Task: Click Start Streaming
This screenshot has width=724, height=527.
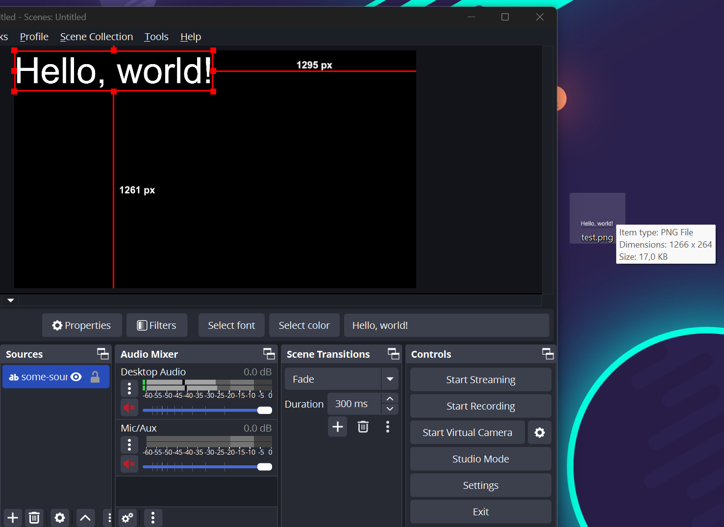Action: coord(481,380)
